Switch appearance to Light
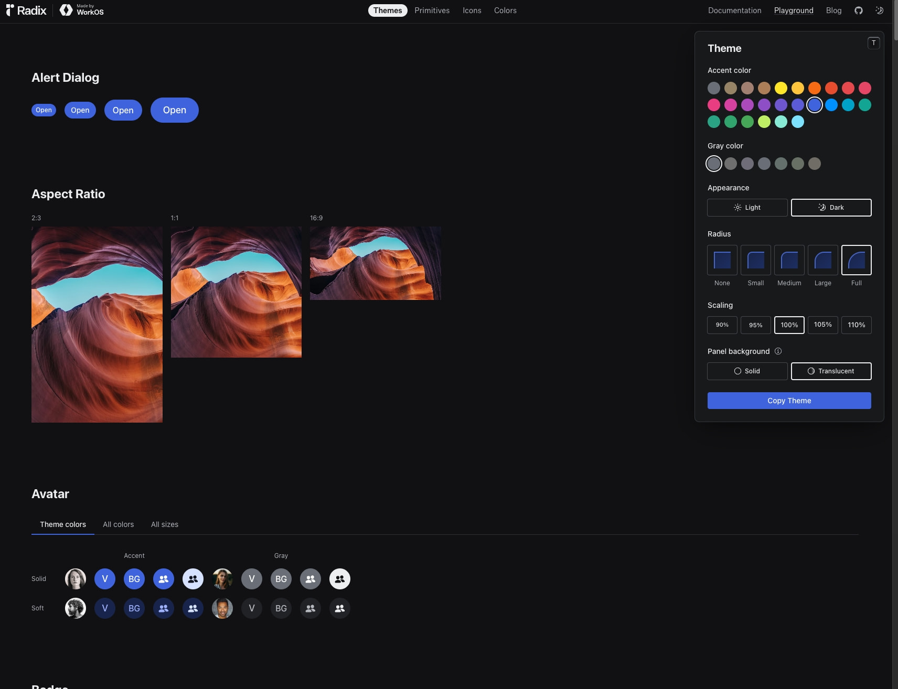The width and height of the screenshot is (898, 689). point(747,208)
